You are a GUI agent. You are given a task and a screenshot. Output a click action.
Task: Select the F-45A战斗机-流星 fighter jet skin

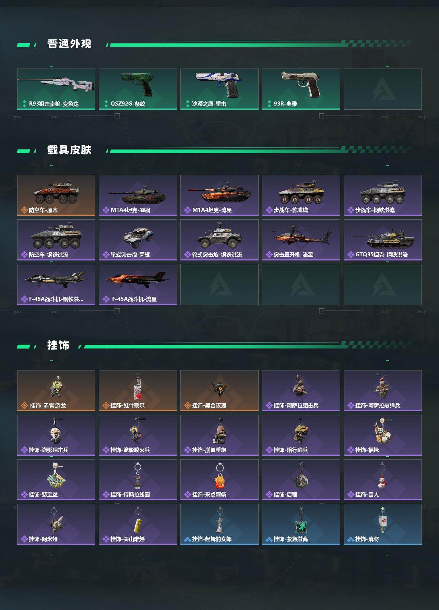click(138, 284)
